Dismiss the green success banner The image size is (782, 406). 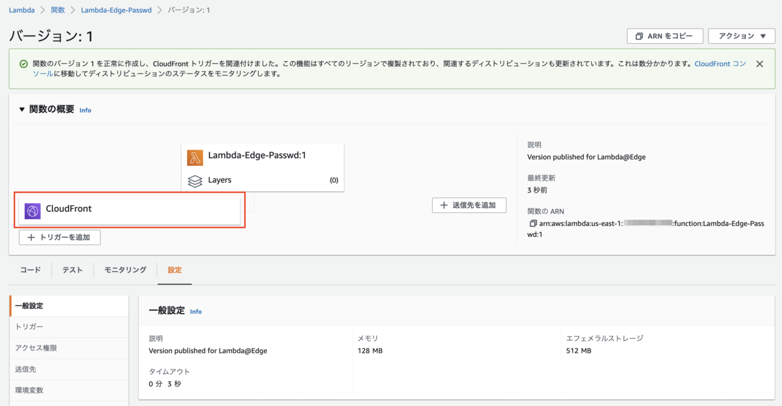pos(759,64)
